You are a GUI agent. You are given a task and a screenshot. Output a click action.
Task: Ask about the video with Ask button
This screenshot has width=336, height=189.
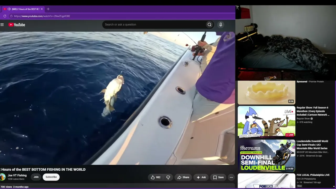[x=201, y=177]
